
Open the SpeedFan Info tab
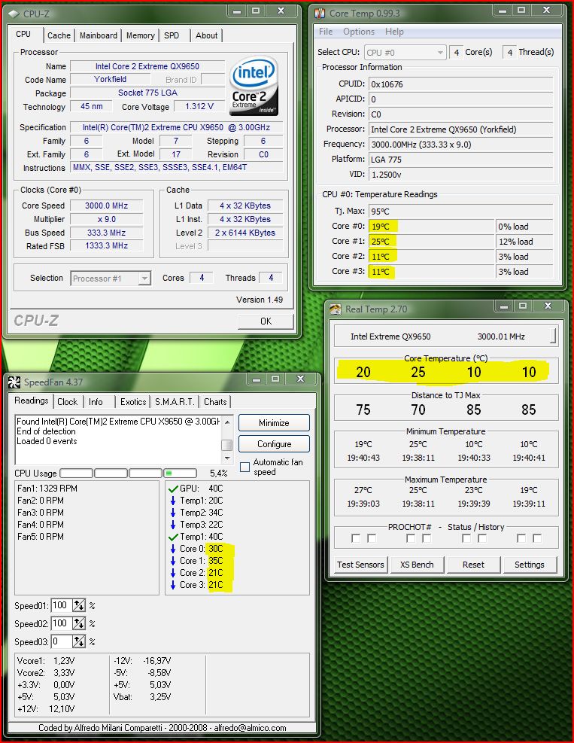(96, 402)
